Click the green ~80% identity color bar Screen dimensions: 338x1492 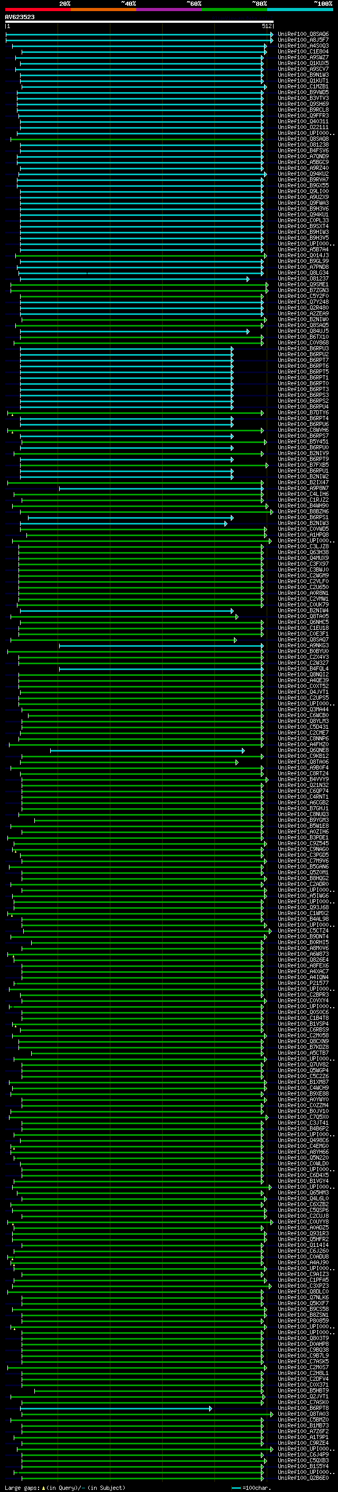click(x=234, y=10)
